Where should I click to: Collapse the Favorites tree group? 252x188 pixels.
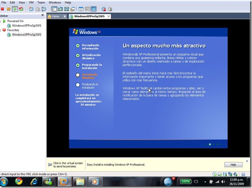point(0,30)
